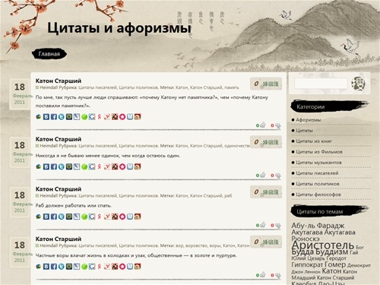The width and height of the screenshot is (380, 285).
Task: Click the green circle icon under the 'Раб должен работать' quote
Action: (84, 217)
